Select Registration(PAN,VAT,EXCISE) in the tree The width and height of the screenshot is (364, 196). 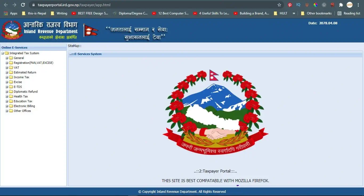[34, 63]
